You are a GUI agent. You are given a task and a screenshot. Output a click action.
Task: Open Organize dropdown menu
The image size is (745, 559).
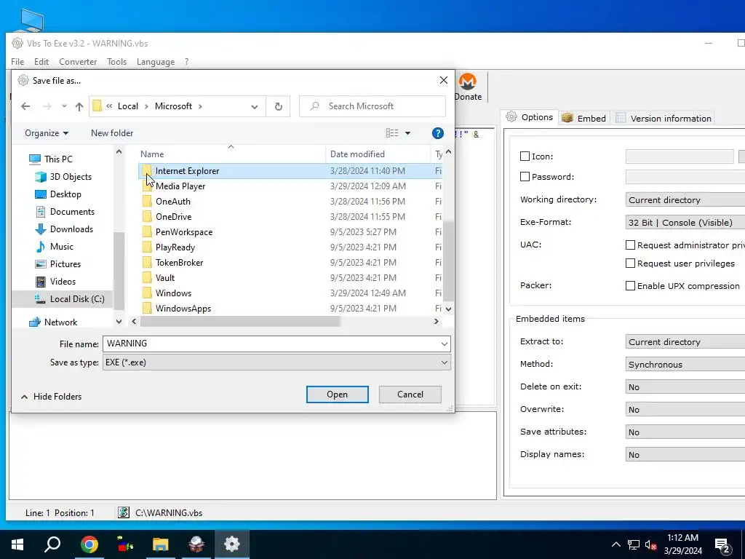[x=46, y=134]
